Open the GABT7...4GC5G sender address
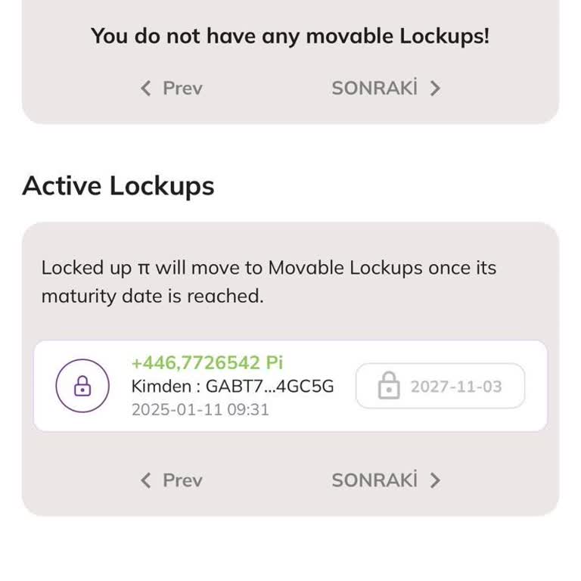581x581 pixels. 269,387
